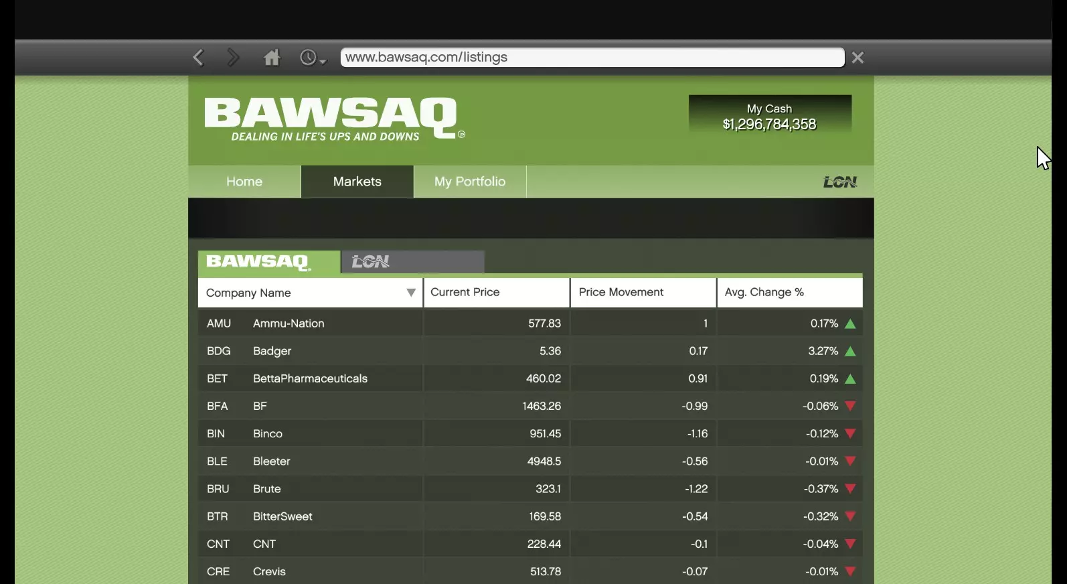Click Binco's -1.16 price movement
This screenshot has height=584, width=1067.
pos(697,433)
